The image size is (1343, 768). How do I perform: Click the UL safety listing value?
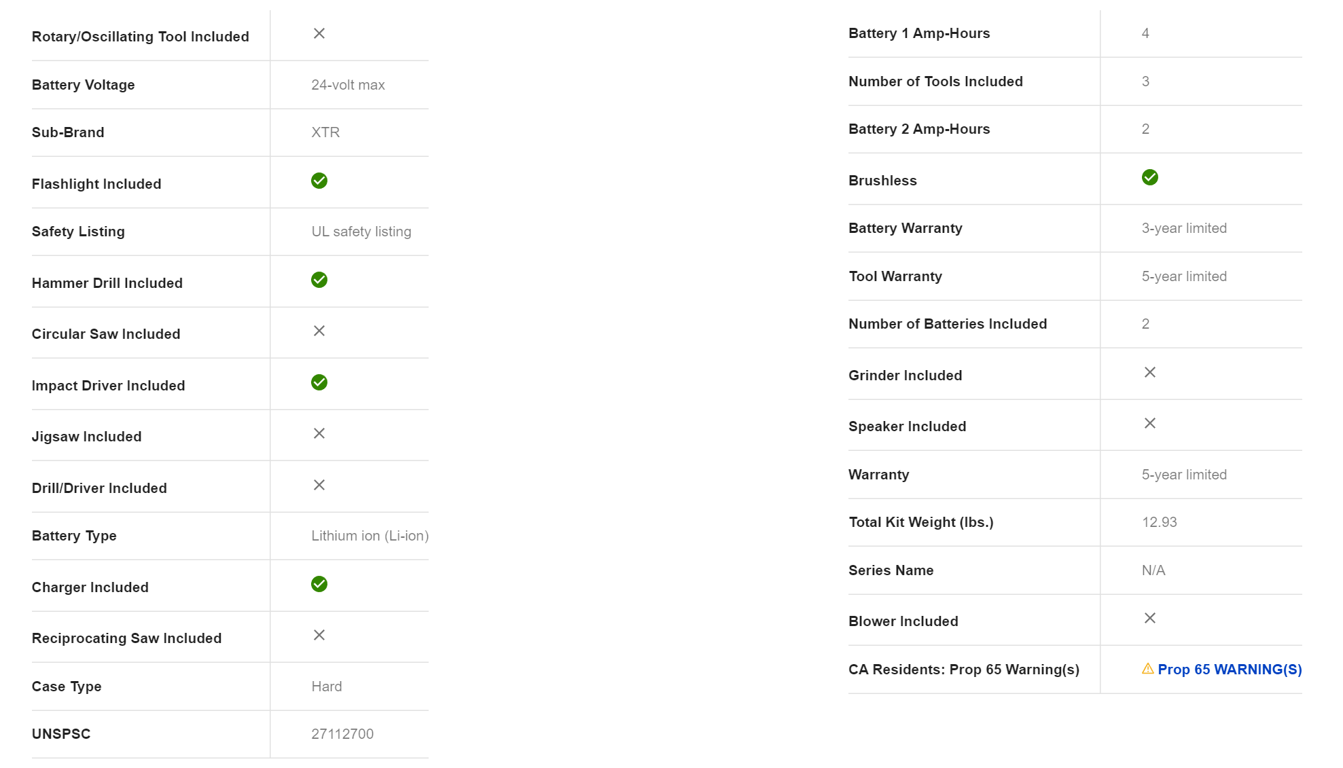pos(361,232)
